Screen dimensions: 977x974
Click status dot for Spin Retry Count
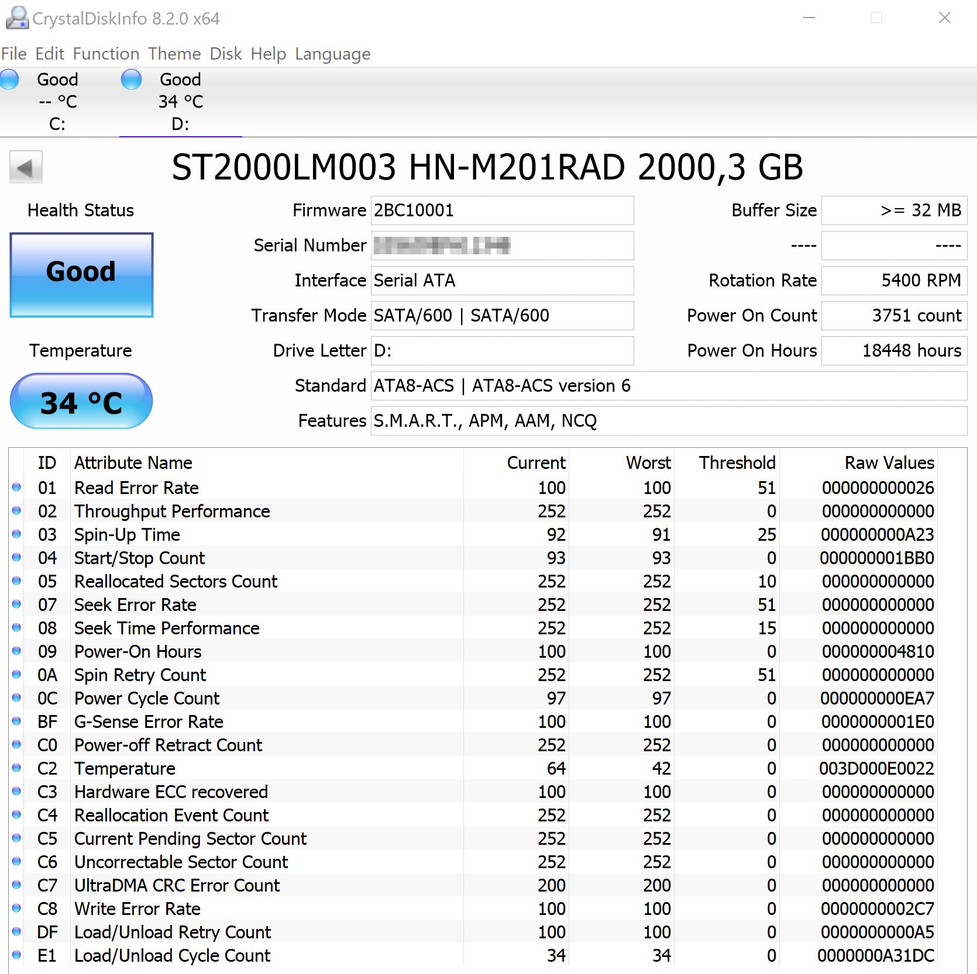click(16, 674)
